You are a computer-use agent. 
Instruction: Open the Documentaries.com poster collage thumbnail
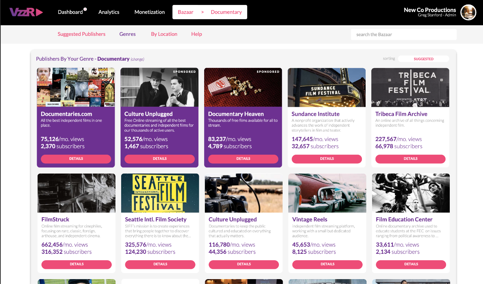[76, 87]
